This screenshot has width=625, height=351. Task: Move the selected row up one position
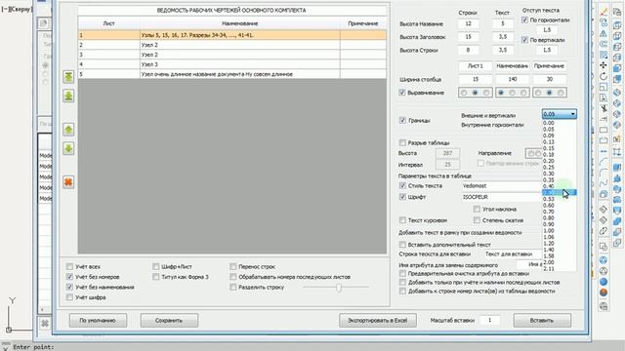pos(68,130)
